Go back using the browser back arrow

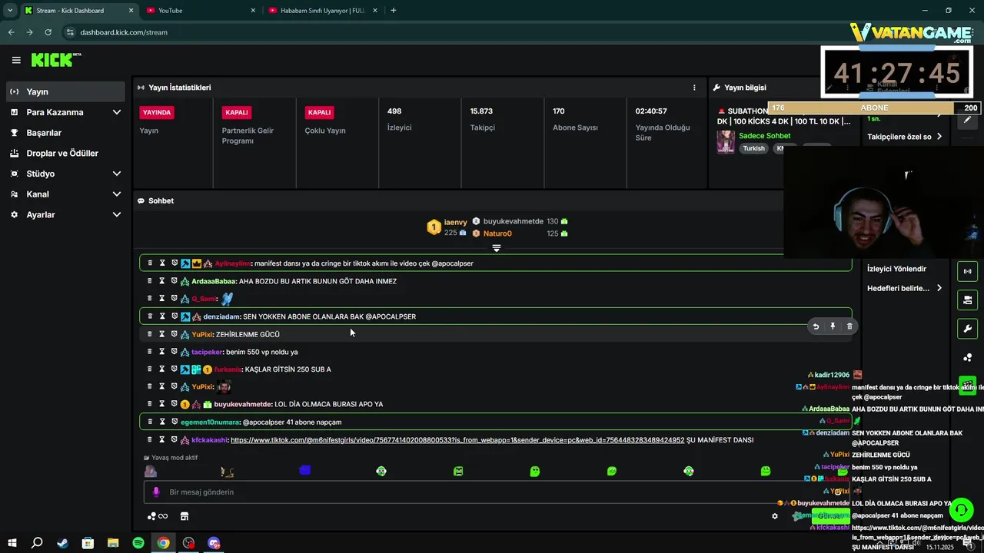pyautogui.click(x=11, y=32)
